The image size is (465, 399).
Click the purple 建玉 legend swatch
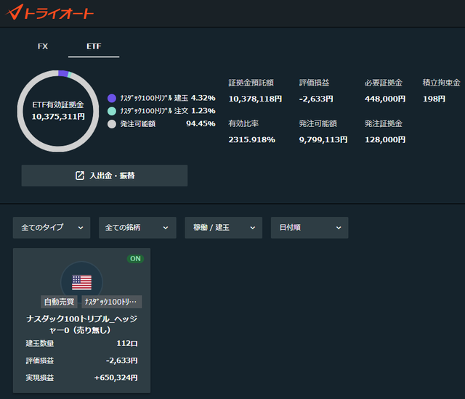(112, 98)
